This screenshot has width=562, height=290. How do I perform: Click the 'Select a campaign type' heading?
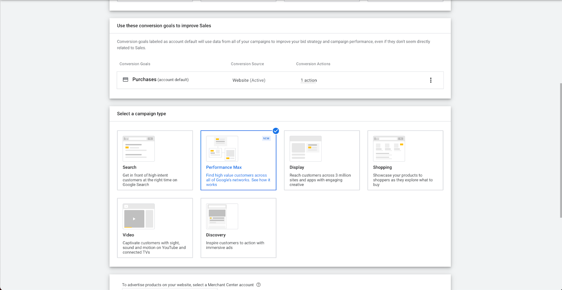(142, 114)
